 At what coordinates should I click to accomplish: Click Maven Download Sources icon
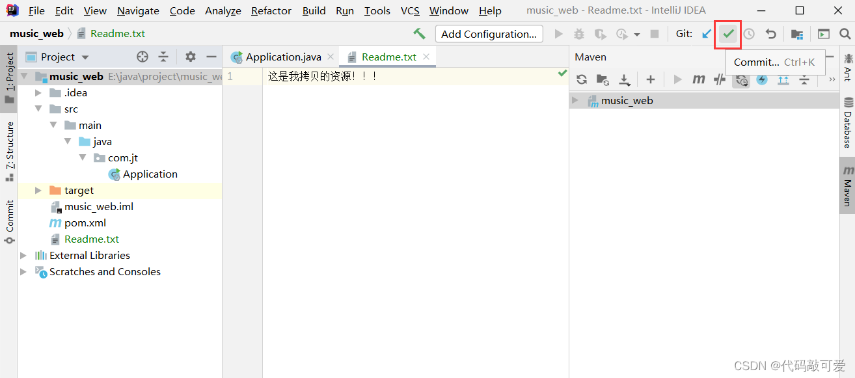pyautogui.click(x=625, y=79)
